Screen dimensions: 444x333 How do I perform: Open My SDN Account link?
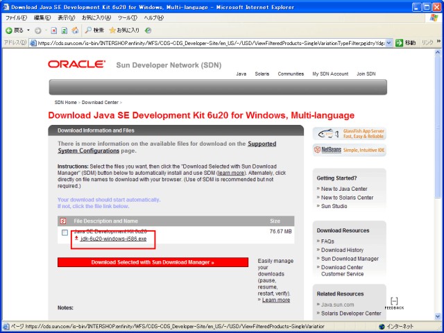click(x=330, y=74)
